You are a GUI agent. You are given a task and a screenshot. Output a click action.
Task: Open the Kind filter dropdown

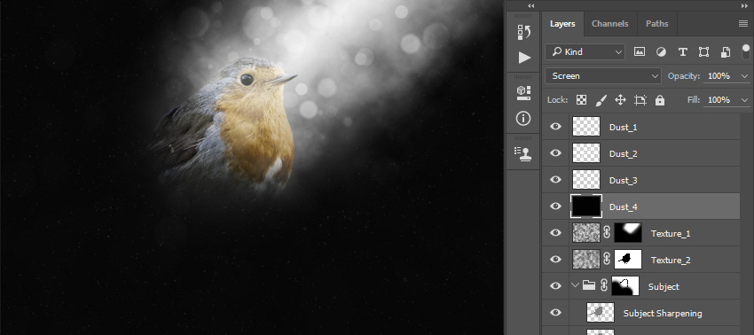(585, 52)
